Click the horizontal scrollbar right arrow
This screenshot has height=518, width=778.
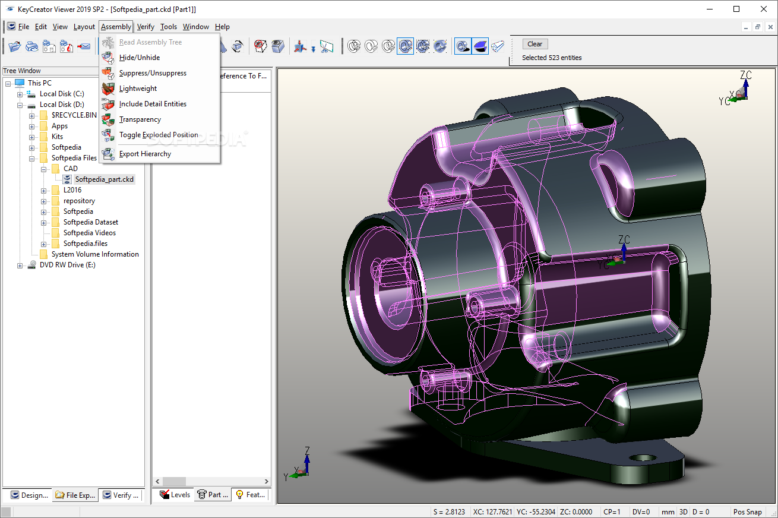[265, 481]
